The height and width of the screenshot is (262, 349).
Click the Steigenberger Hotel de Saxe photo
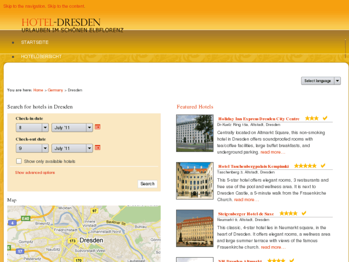195,228
